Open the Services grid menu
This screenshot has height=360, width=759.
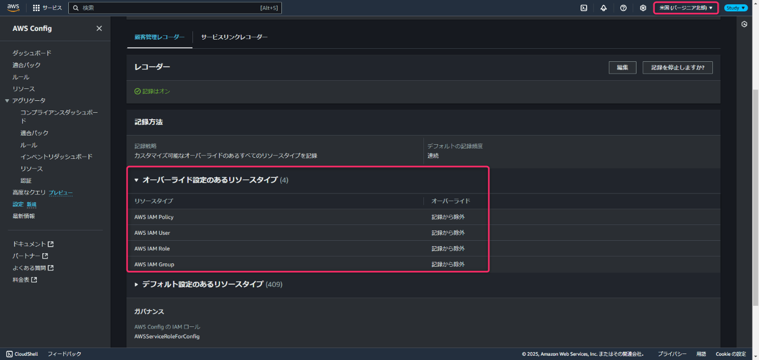47,8
